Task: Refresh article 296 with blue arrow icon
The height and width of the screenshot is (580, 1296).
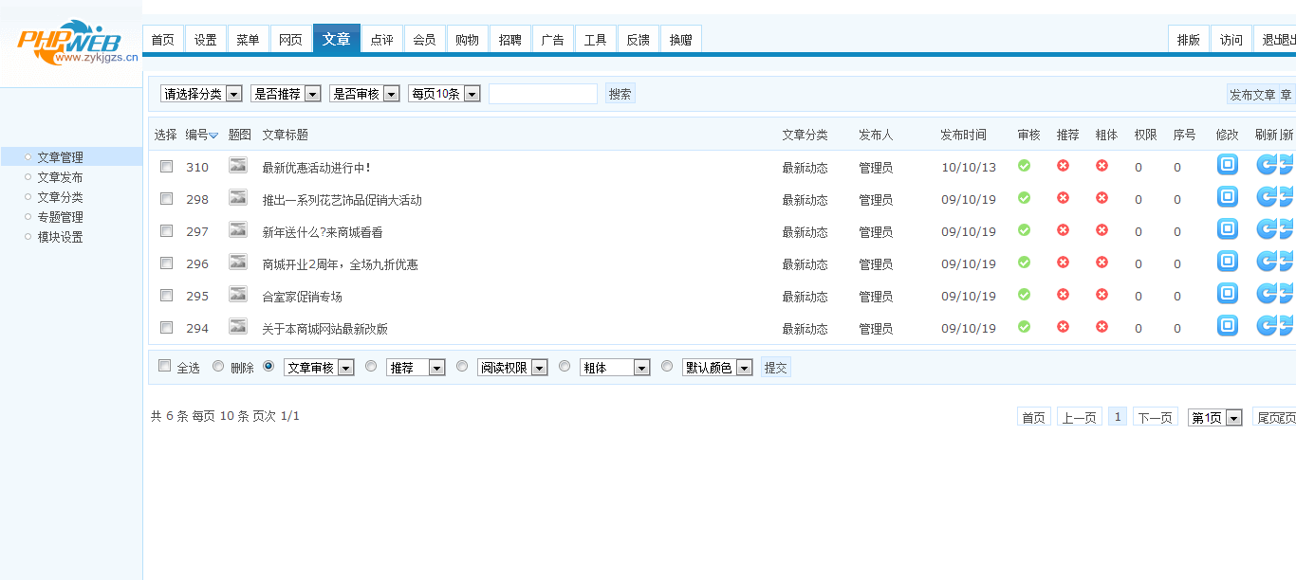Action: tap(1267, 262)
